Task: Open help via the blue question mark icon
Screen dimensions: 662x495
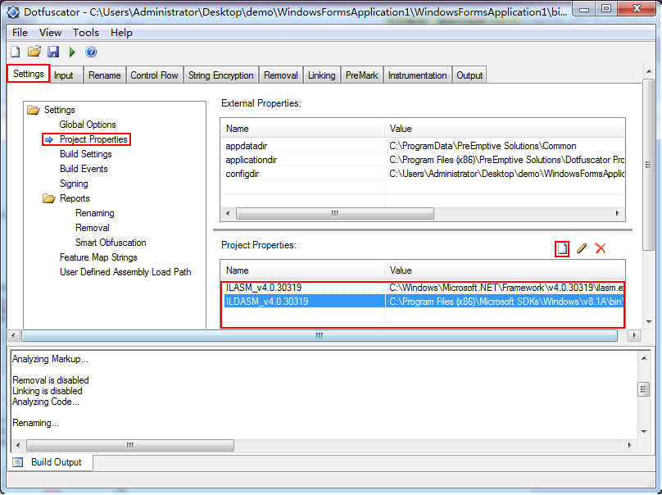Action: click(91, 52)
